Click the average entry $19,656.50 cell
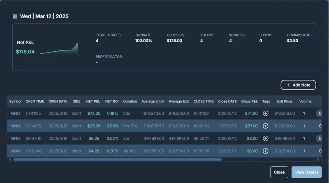 [x=154, y=126]
